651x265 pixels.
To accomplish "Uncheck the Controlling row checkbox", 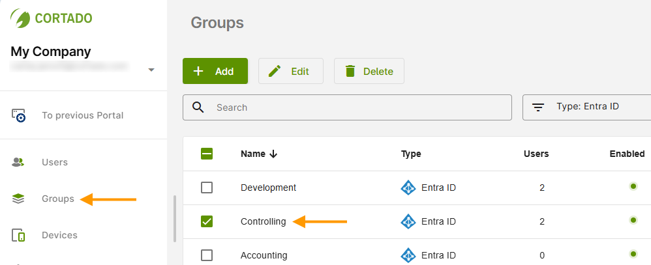I will pos(207,221).
